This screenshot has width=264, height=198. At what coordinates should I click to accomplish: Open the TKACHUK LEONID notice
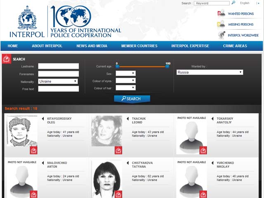(139, 120)
